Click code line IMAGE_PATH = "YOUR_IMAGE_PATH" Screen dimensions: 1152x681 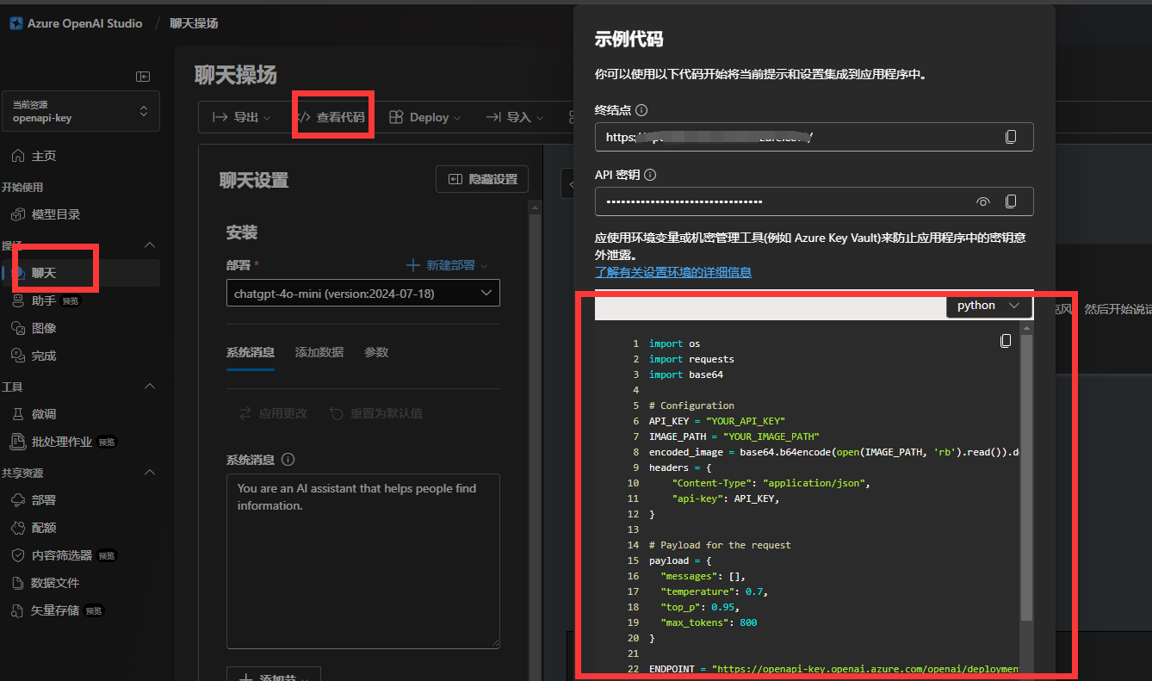[x=734, y=436]
